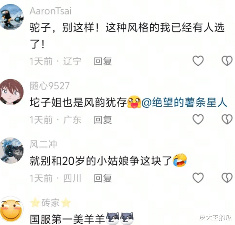235x225 pixels.
Task: Open username 随心9527
Action: 50,86
